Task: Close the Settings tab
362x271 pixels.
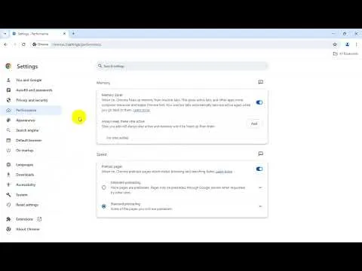Action: (64, 33)
